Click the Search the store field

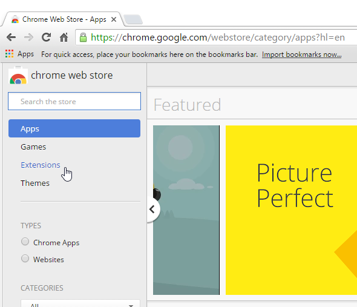[74, 101]
